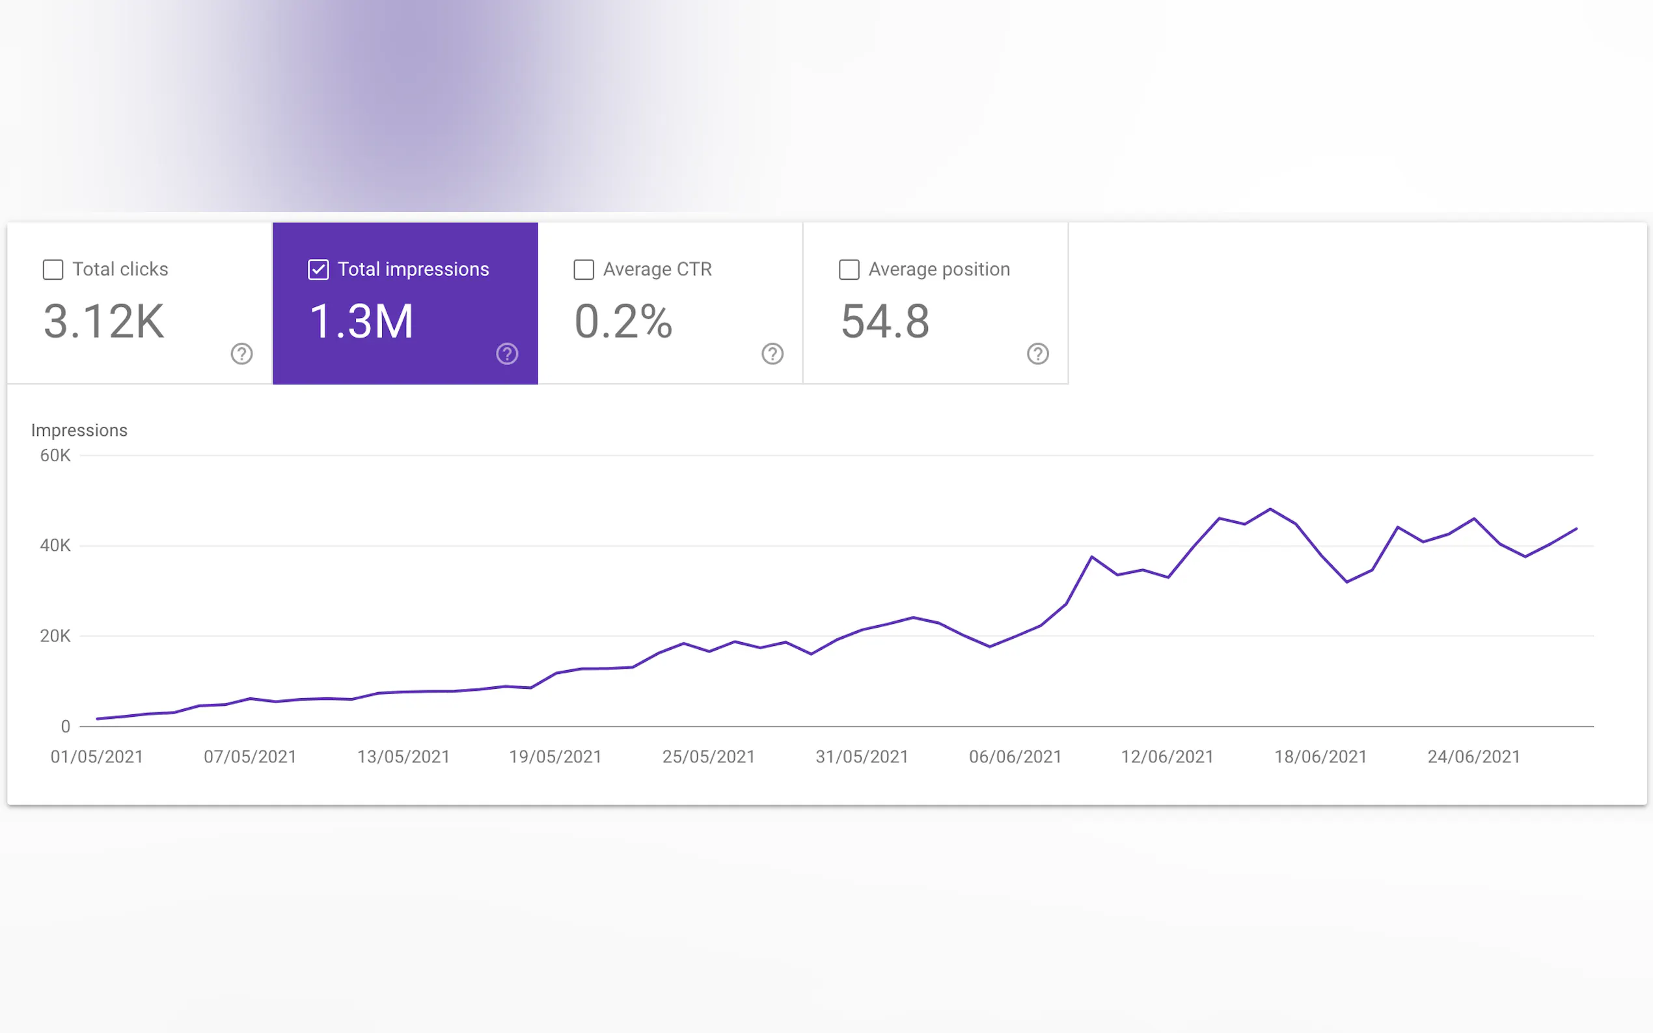Viewport: 1653px width, 1033px height.
Task: Select the 3.12K total clicks value
Action: [104, 321]
